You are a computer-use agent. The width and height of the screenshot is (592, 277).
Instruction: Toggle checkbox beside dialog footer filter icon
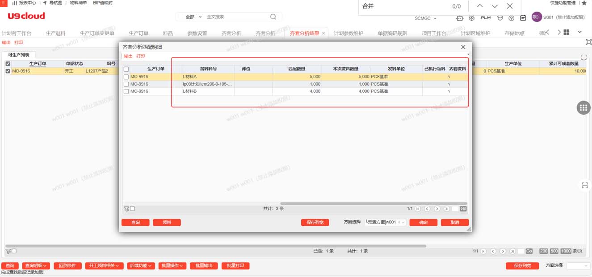click(x=132, y=209)
